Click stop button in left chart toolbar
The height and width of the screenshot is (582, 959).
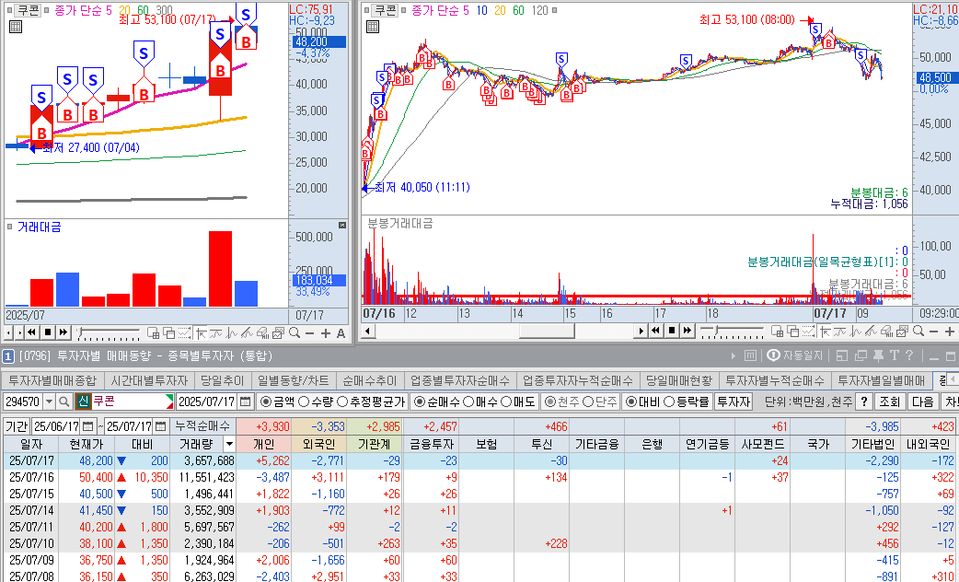pos(48,332)
